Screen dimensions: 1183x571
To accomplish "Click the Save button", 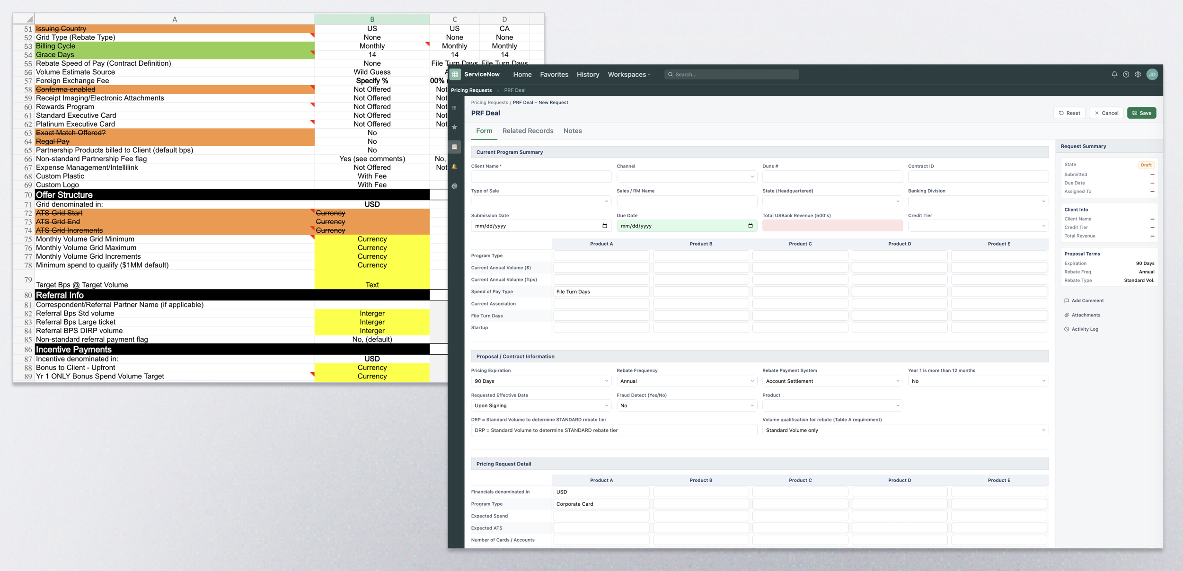I will [x=1142, y=113].
